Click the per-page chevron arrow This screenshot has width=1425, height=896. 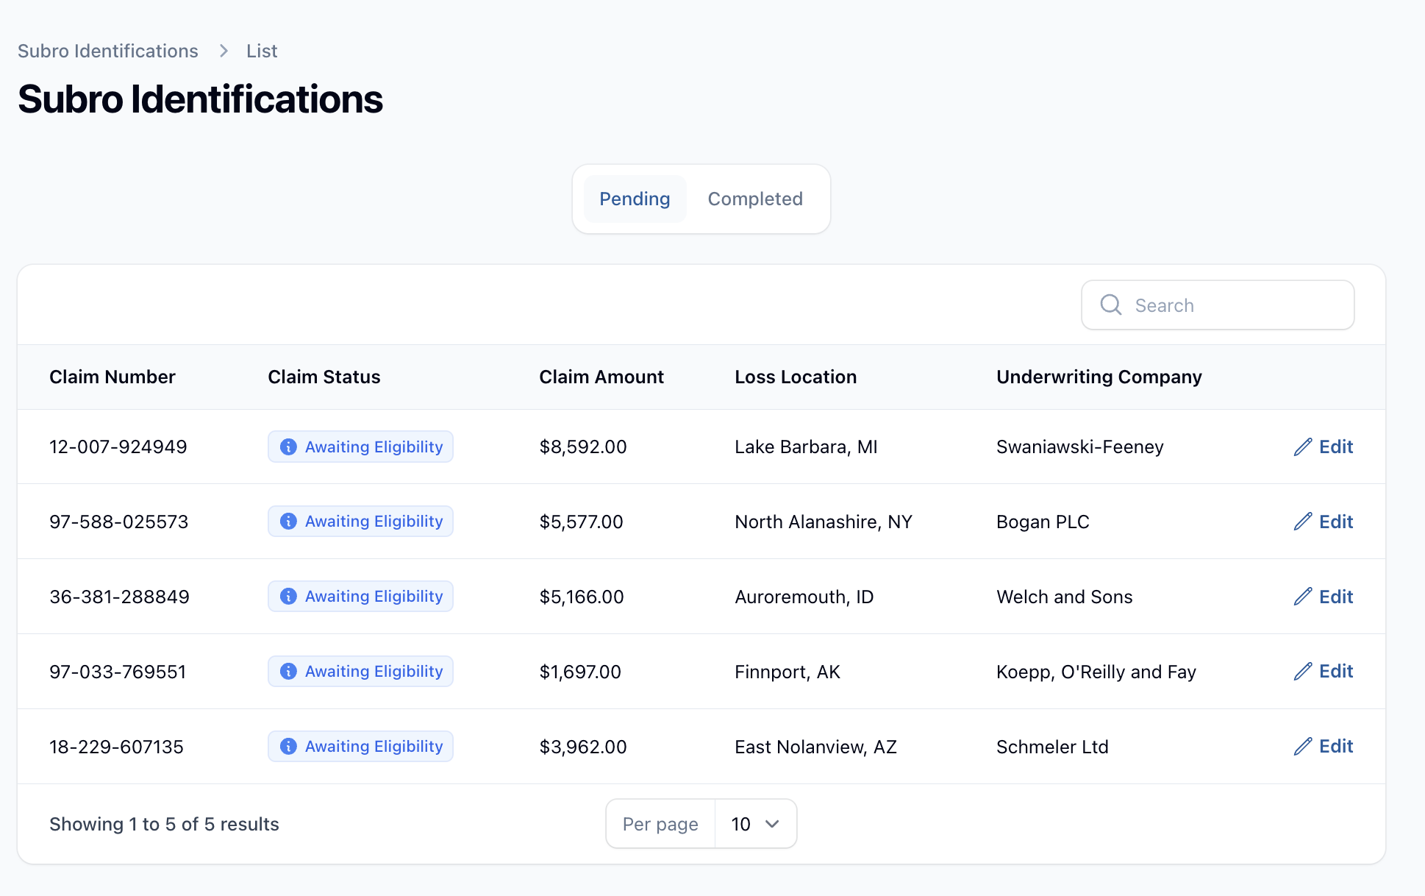tap(772, 824)
